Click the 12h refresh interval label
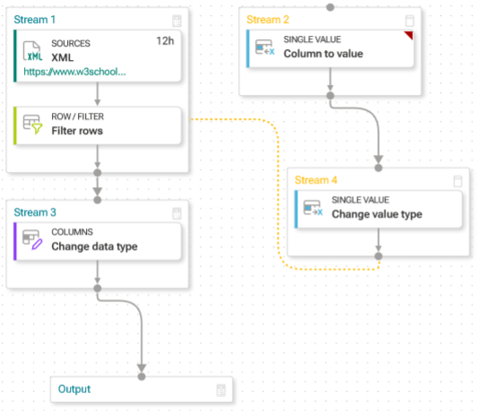 (165, 41)
